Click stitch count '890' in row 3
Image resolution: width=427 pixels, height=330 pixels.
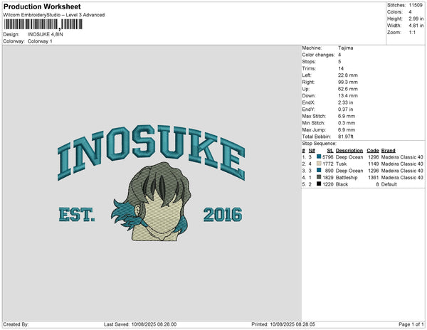point(329,171)
